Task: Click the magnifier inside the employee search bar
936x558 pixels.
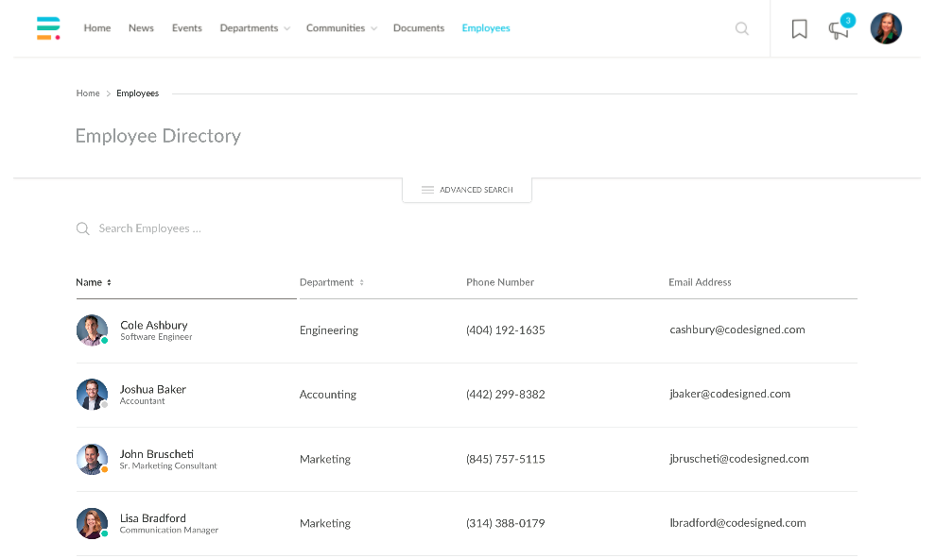Action: click(82, 228)
